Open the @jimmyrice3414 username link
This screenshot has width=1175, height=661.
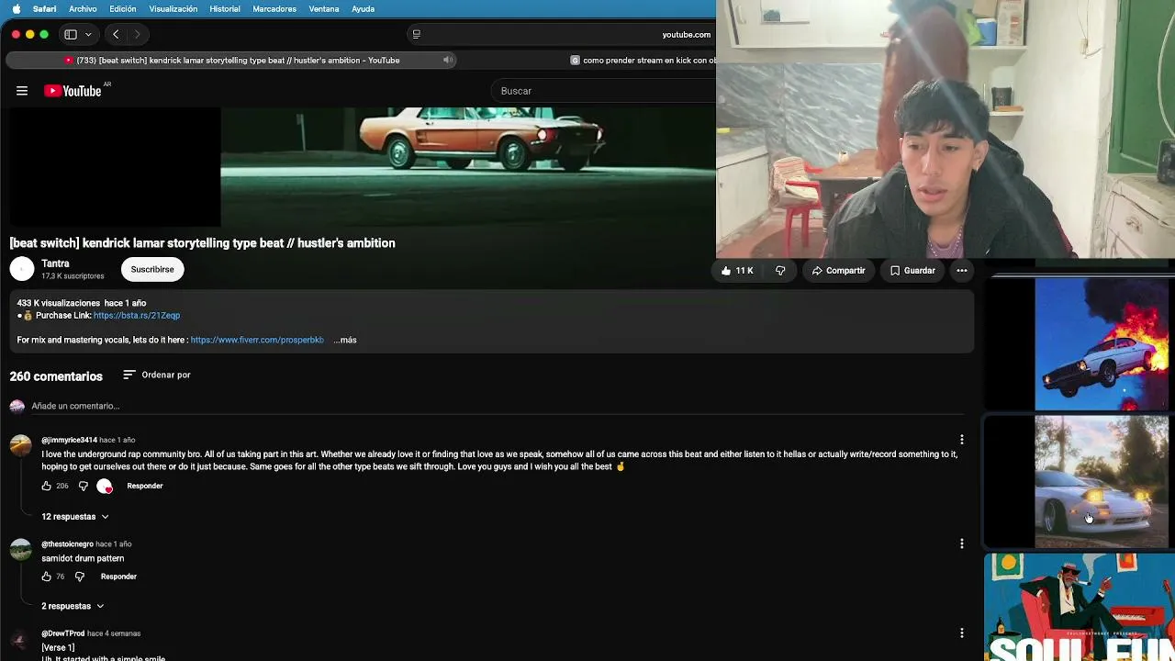coord(69,441)
